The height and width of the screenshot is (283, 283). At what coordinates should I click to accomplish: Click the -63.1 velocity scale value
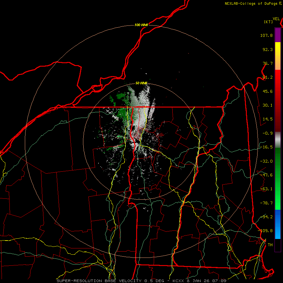pos(266,189)
